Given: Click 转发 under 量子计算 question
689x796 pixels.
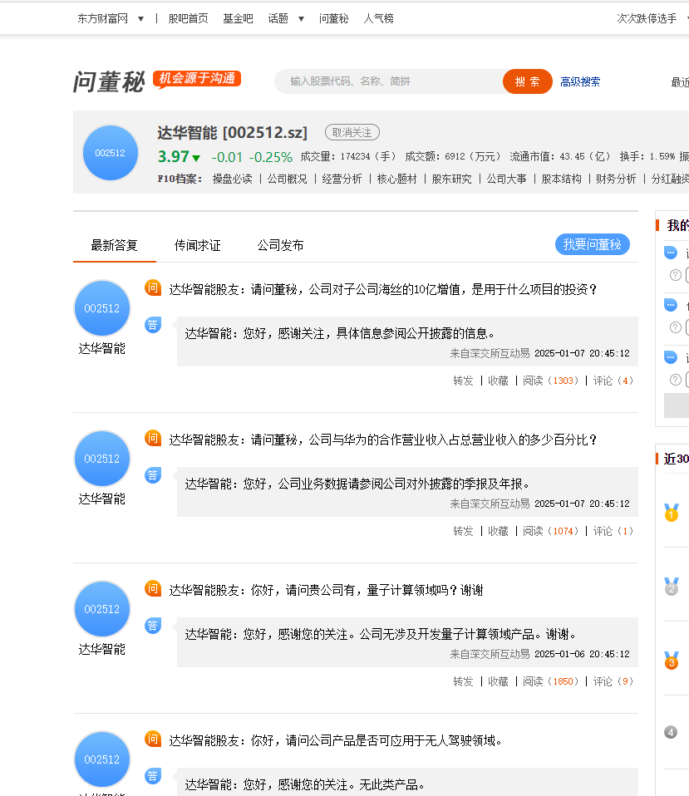Looking at the screenshot, I should coord(463,681).
